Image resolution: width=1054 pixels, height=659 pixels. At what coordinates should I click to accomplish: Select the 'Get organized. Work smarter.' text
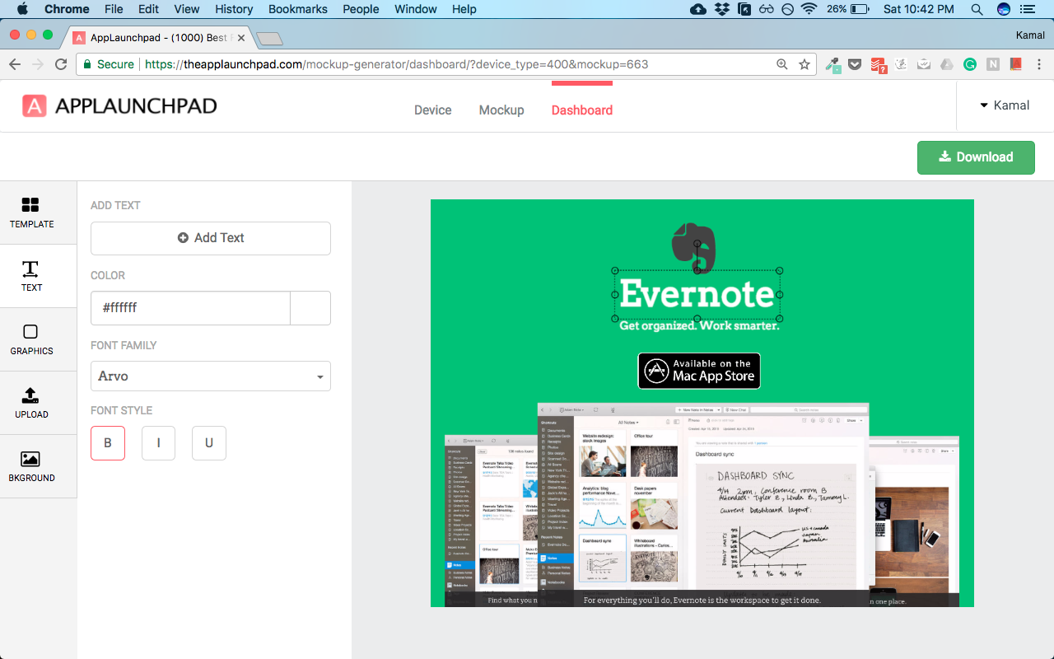(x=699, y=325)
